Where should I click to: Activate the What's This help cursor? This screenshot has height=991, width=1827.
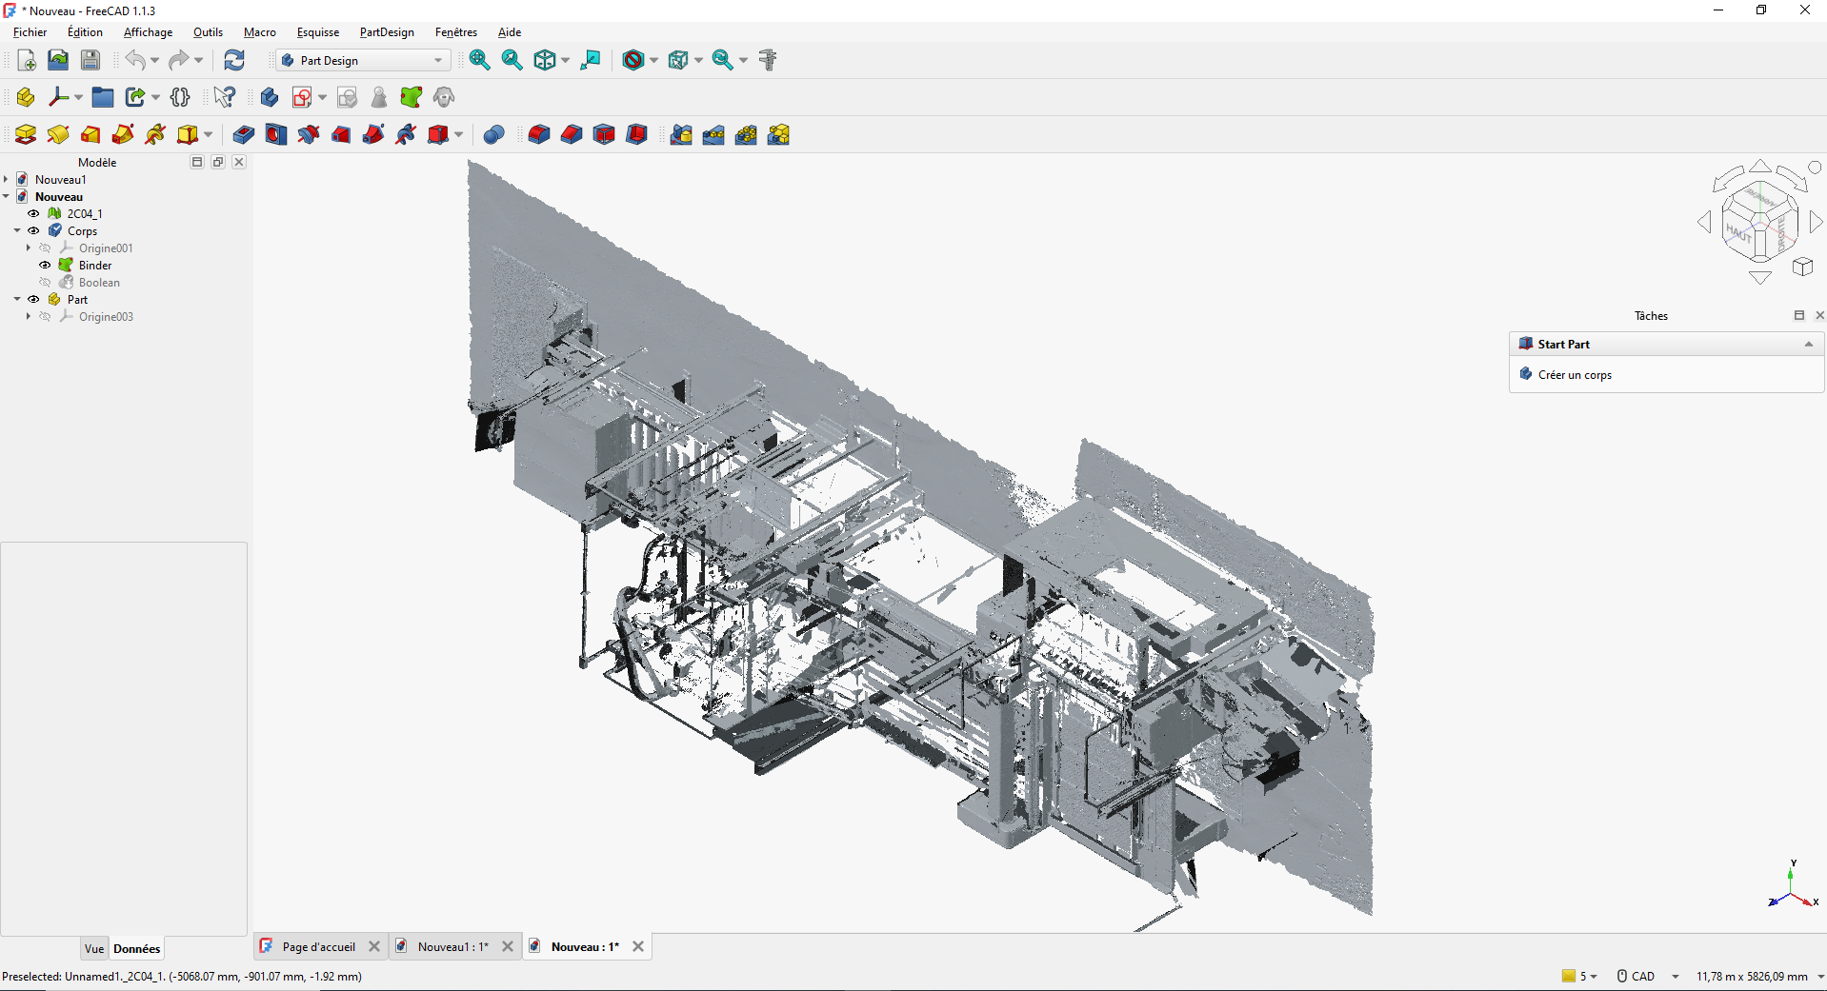[225, 97]
